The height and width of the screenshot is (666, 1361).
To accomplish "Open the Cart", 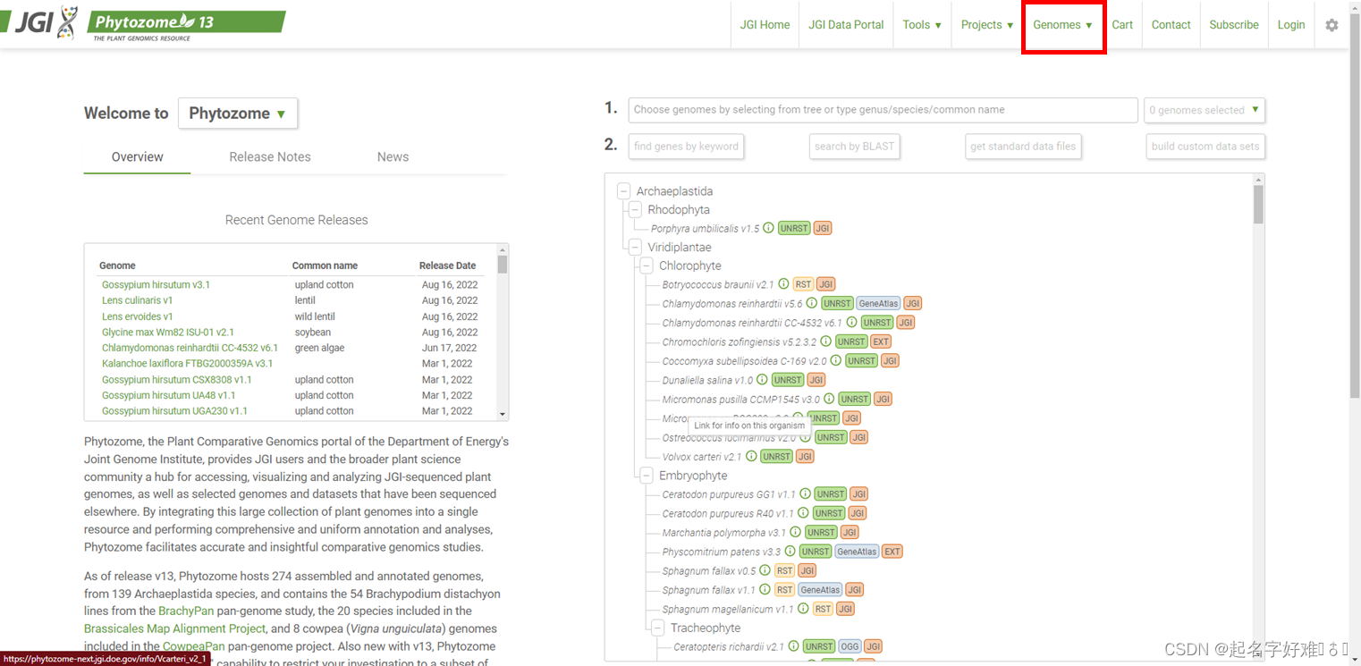I will point(1122,25).
